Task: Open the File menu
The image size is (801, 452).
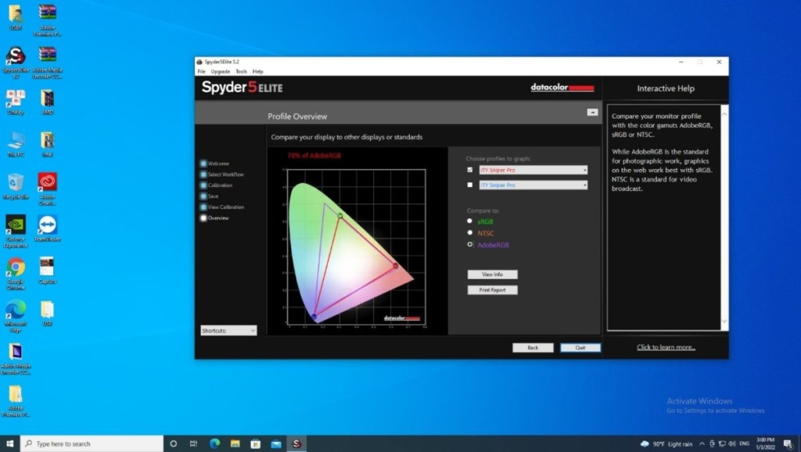Action: [x=202, y=70]
